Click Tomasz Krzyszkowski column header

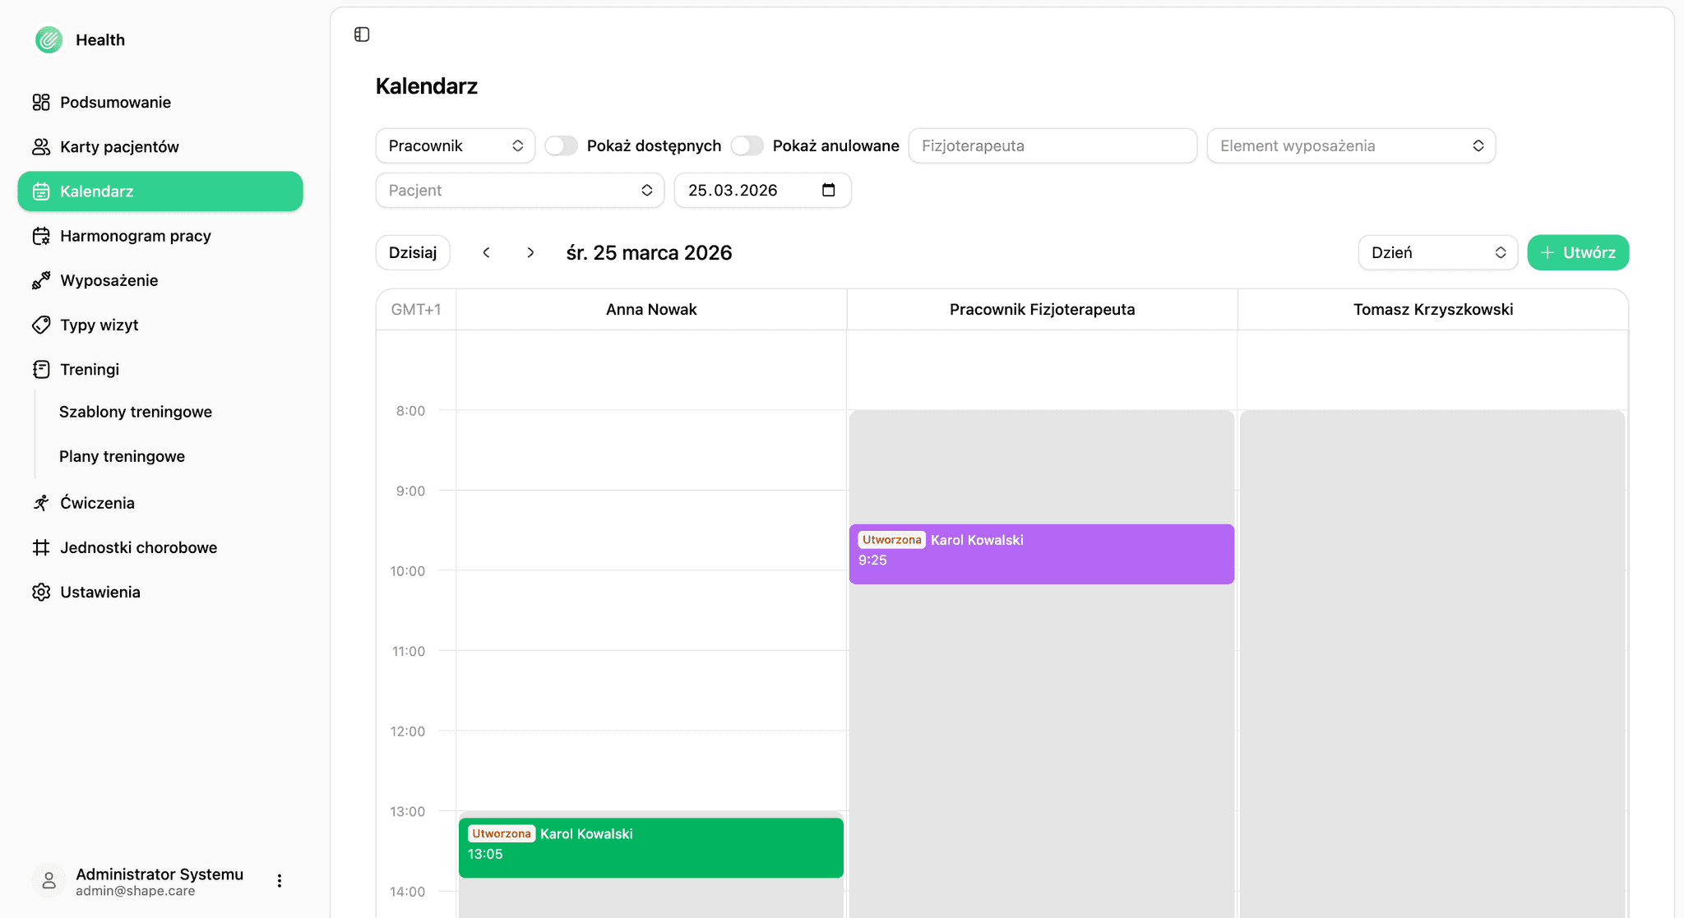(x=1433, y=309)
